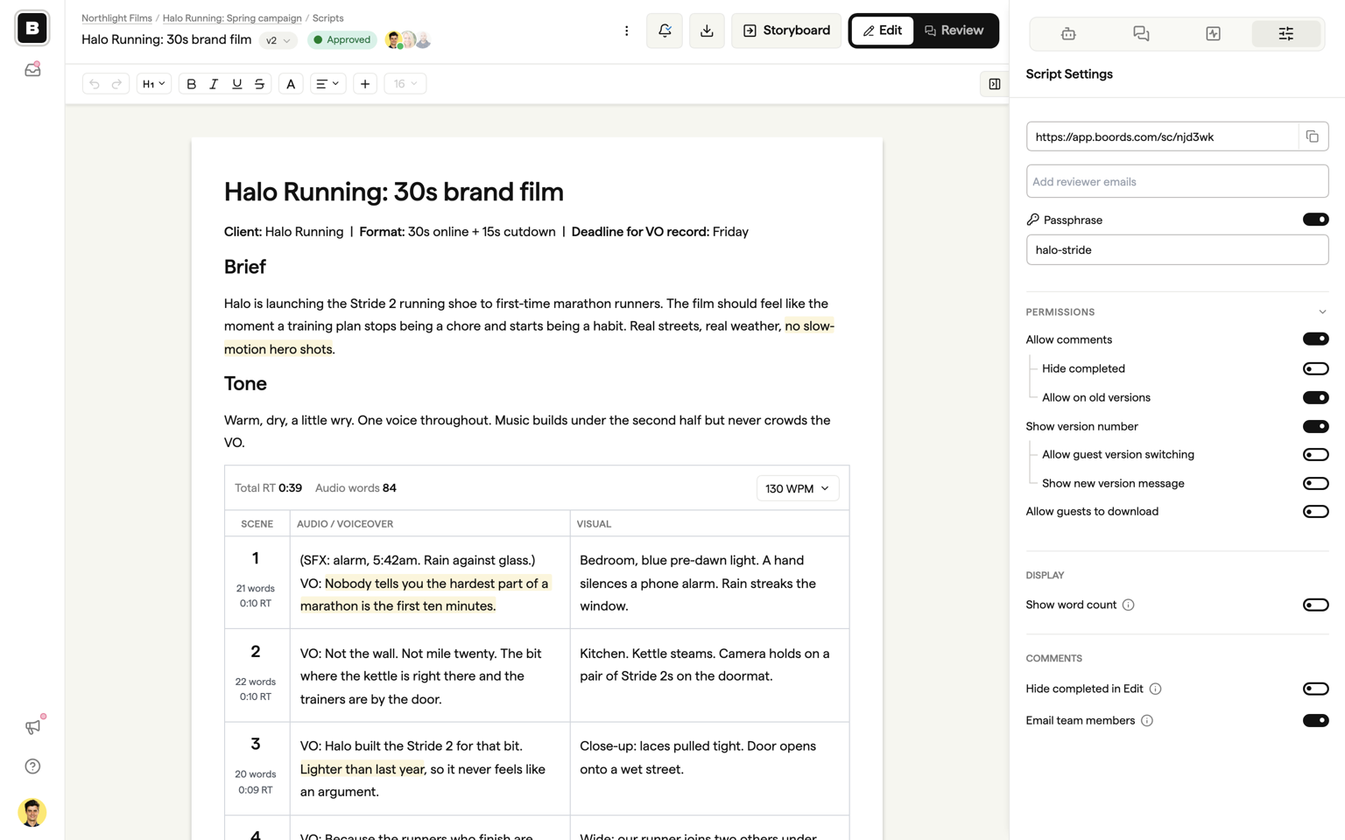This screenshot has width=1345, height=840.
Task: Go to Scripts breadcrumb
Action: (327, 17)
